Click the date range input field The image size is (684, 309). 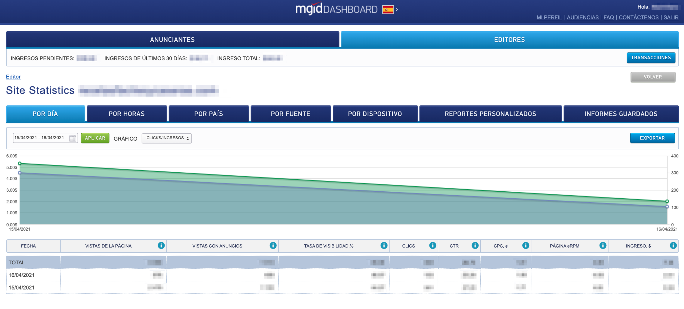point(40,138)
